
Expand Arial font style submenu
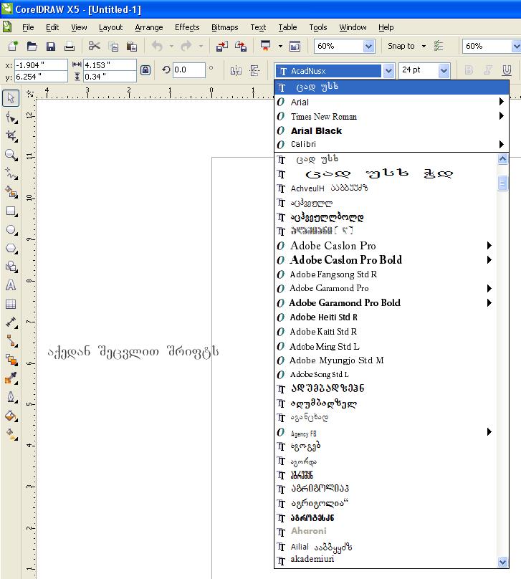coord(501,102)
